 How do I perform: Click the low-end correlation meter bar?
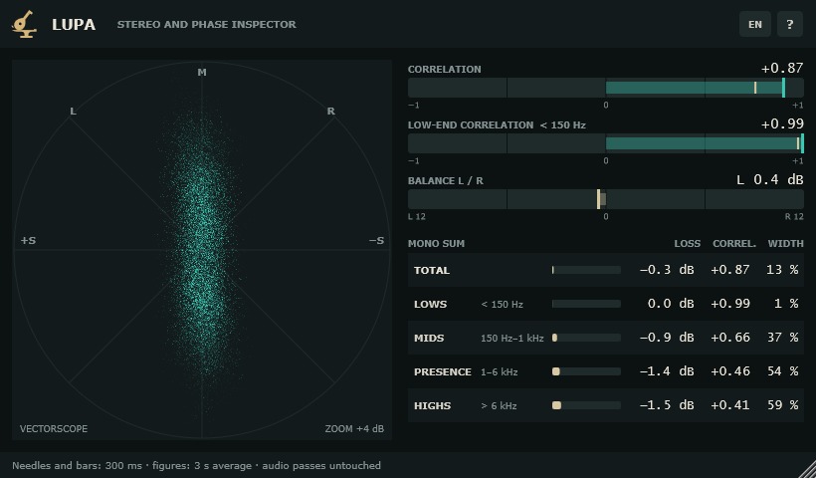606,143
